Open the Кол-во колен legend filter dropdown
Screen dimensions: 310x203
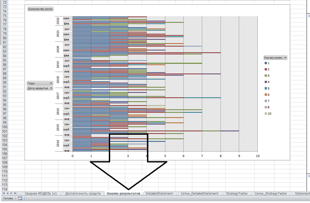285,58
